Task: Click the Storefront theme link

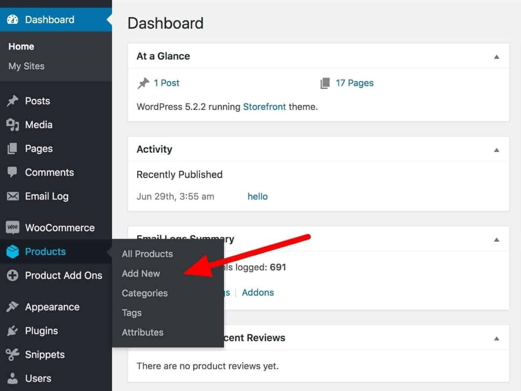Action: coord(265,107)
